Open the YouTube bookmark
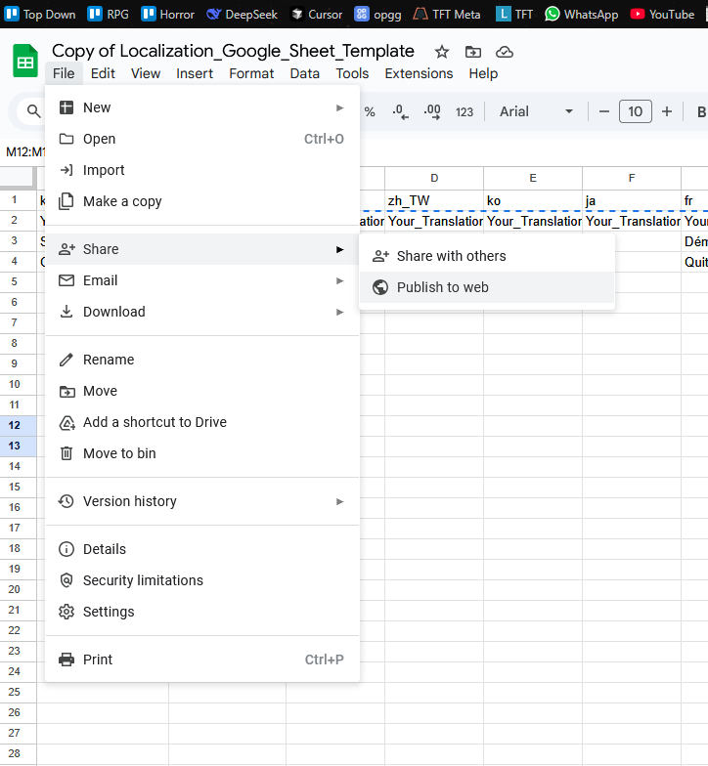708x766 pixels. tap(663, 14)
